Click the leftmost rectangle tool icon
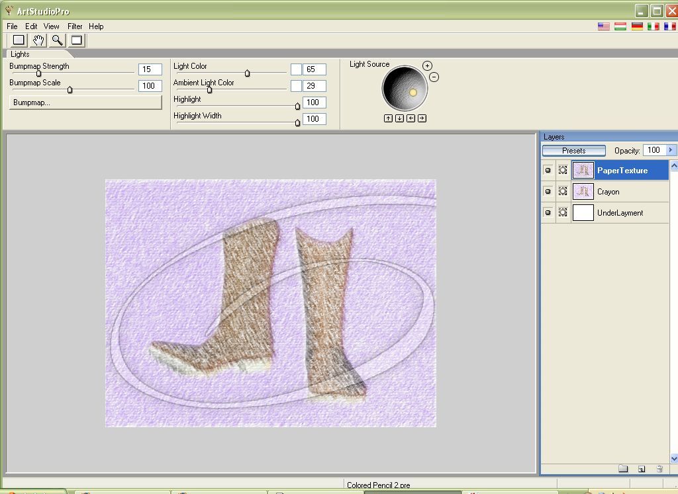Screen dimensions: 678x494 (x=18, y=40)
